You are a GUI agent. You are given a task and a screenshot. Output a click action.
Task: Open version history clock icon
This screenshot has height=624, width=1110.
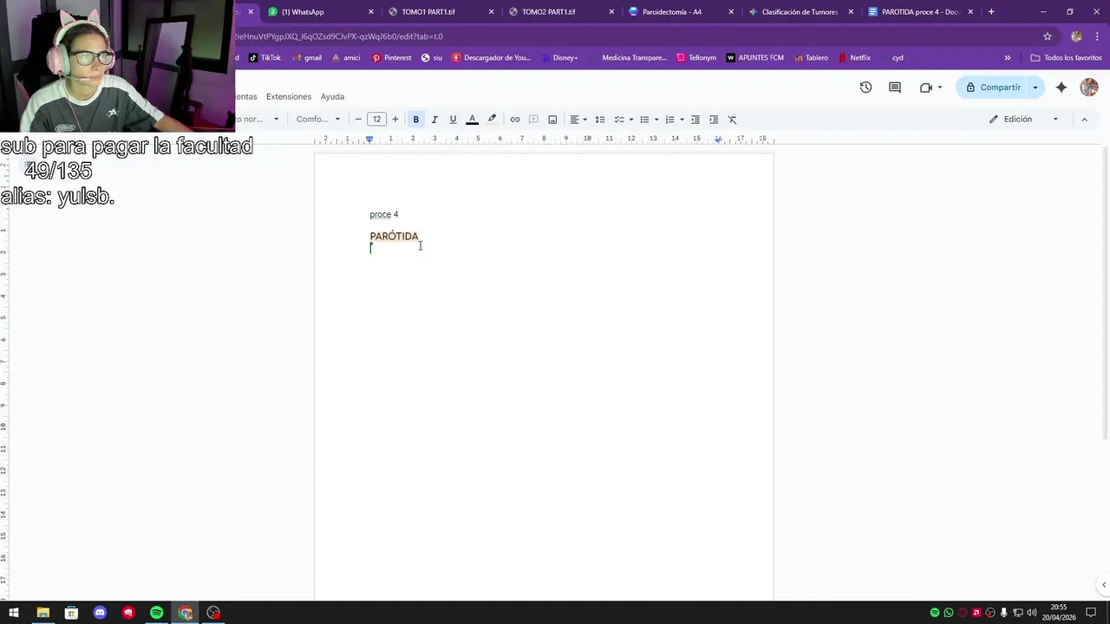point(865,88)
